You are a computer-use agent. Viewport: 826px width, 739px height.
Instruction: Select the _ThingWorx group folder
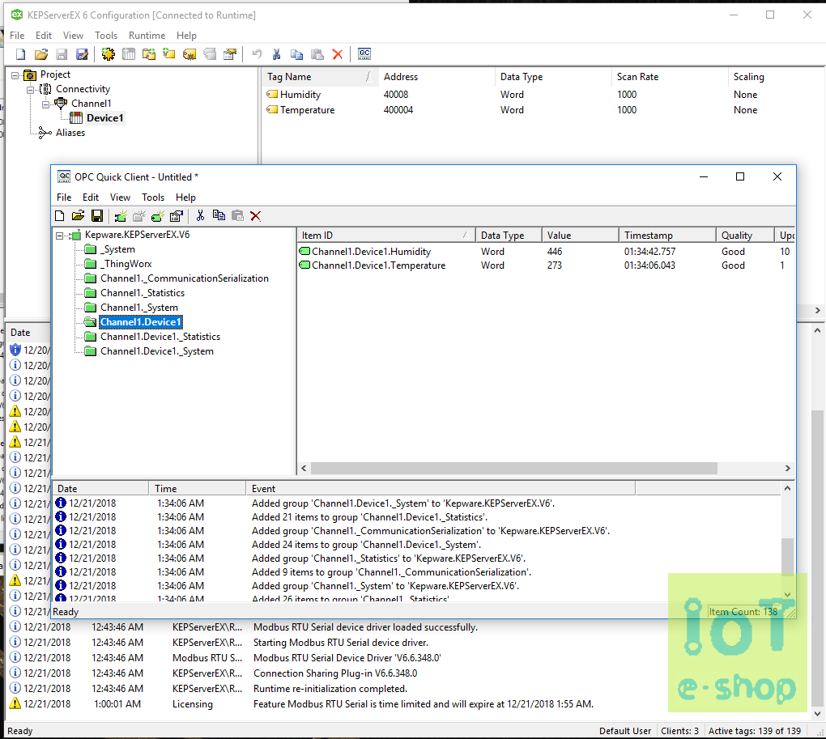[126, 264]
